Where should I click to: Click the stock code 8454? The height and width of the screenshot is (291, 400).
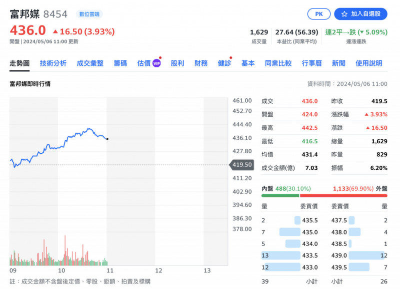point(55,14)
